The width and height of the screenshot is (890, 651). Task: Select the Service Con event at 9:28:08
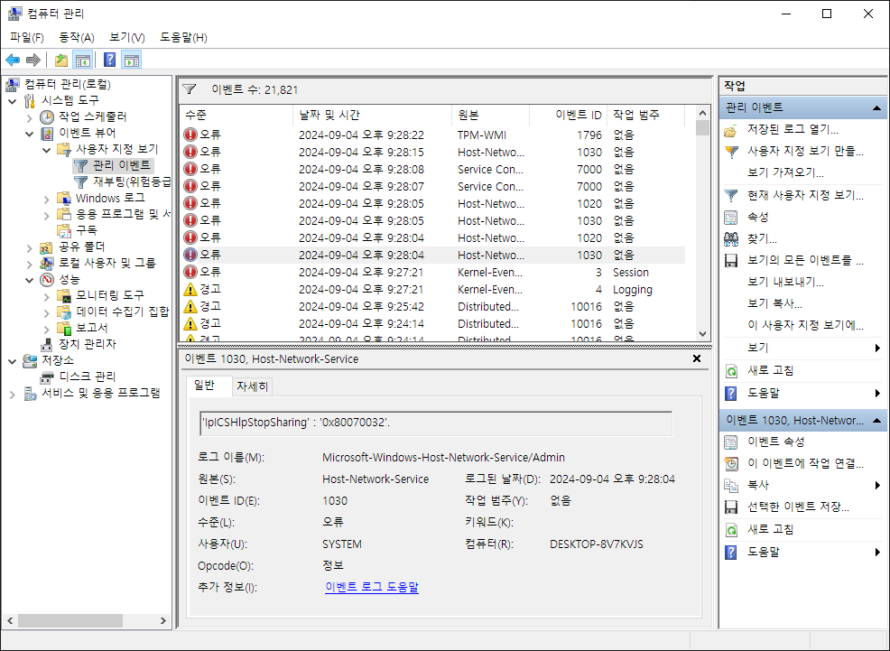point(432,169)
